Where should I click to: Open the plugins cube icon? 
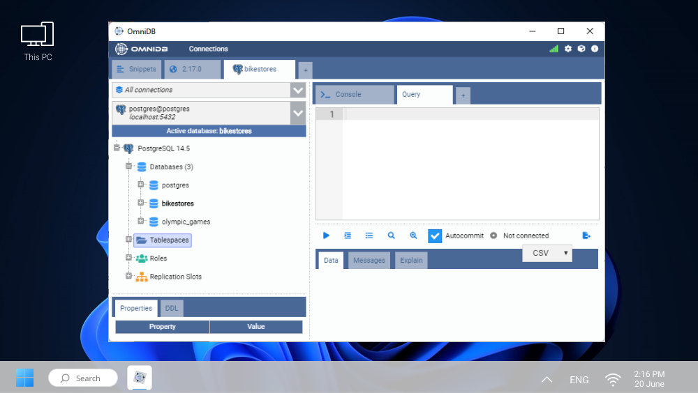(x=581, y=49)
